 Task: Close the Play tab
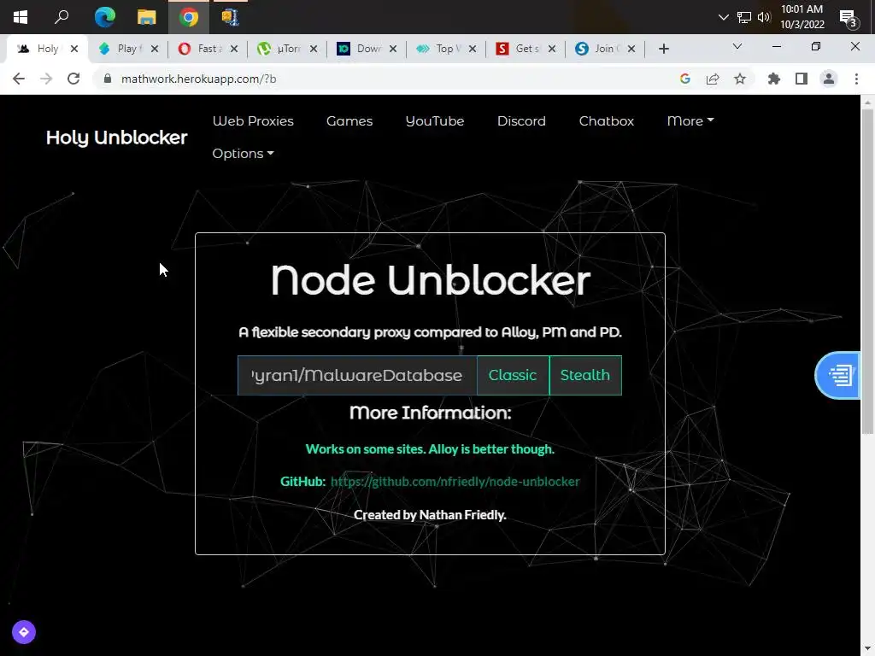point(155,49)
